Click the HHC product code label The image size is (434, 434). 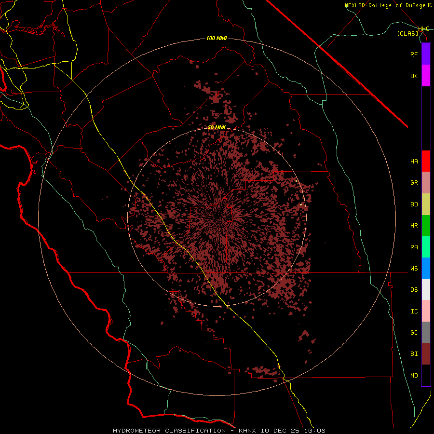tap(424, 29)
